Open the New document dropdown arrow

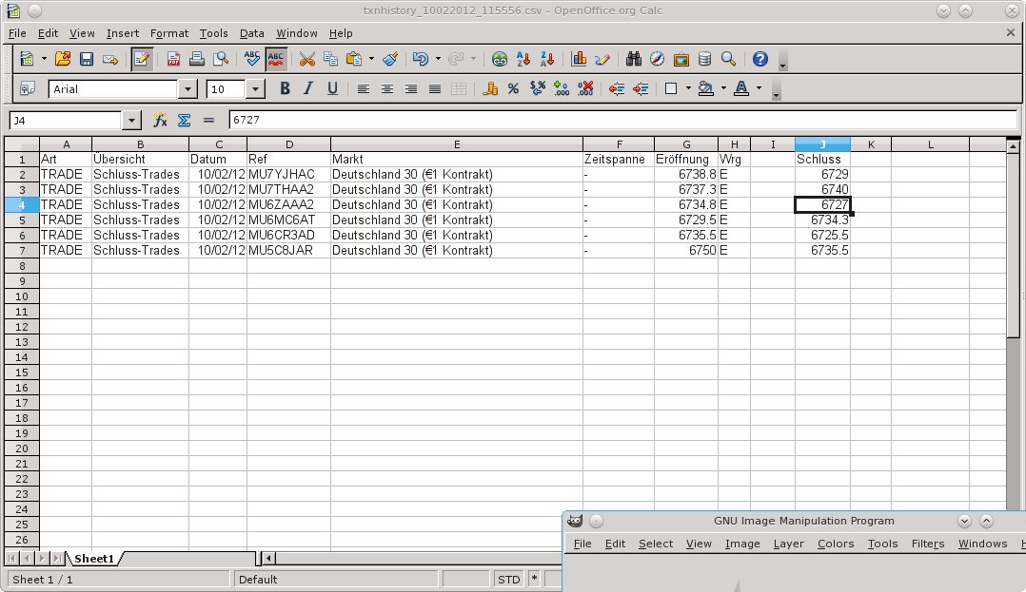(44, 59)
